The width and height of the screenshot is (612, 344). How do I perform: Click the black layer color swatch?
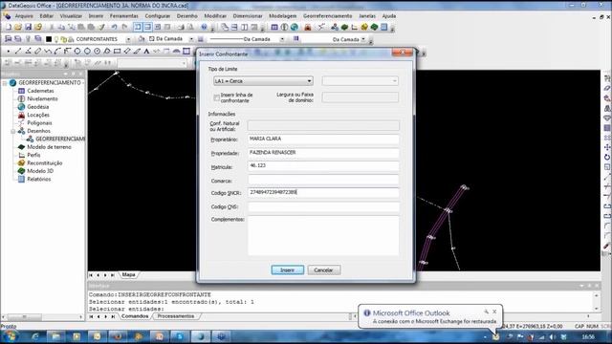[49, 39]
